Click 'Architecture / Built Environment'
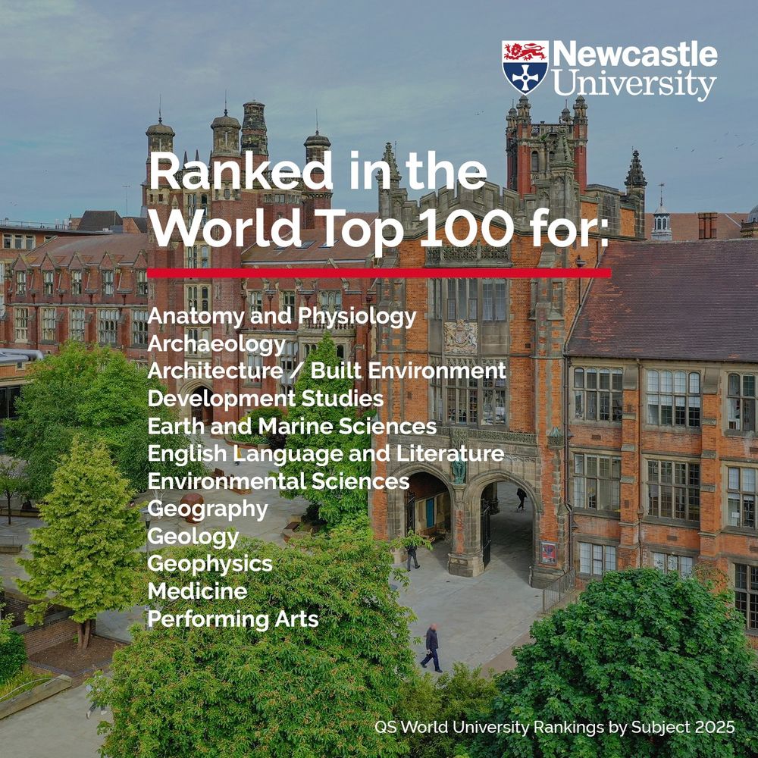The image size is (758, 758). coord(327,371)
